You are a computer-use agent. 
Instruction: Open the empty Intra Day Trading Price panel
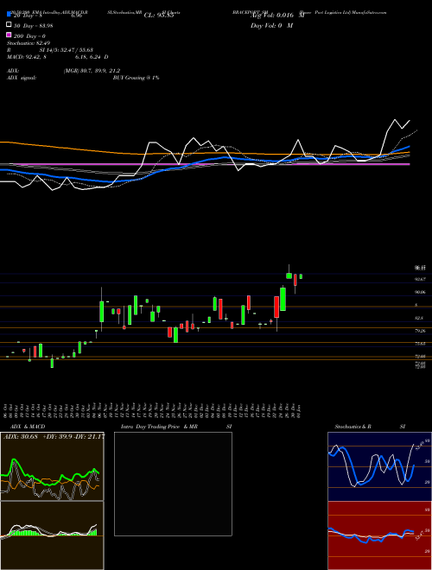[x=173, y=484]
